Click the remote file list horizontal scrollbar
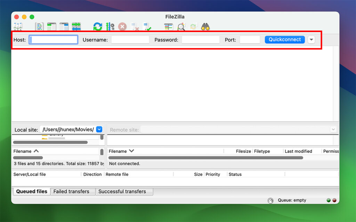 click(206, 158)
